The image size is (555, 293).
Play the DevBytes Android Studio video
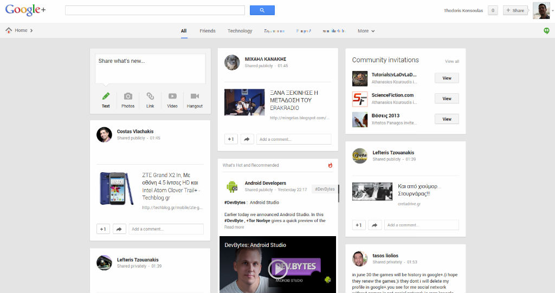click(278, 269)
